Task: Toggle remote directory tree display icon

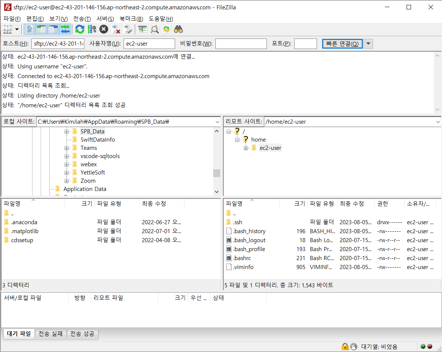Action: point(53,29)
